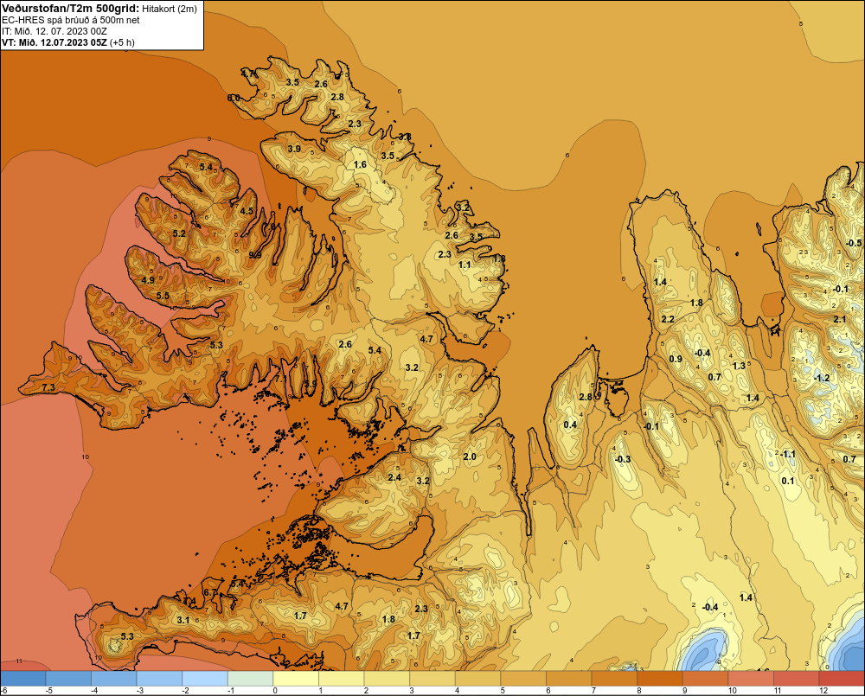865x696 pixels.
Task: Click the -0.3 temperature value
Action: 622,459
